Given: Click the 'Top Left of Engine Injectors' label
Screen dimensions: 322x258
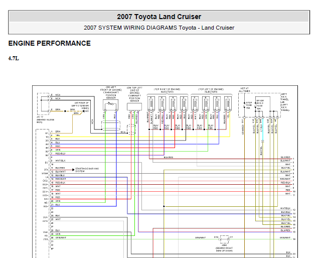Looking at the screenshot, I should 211,90.
